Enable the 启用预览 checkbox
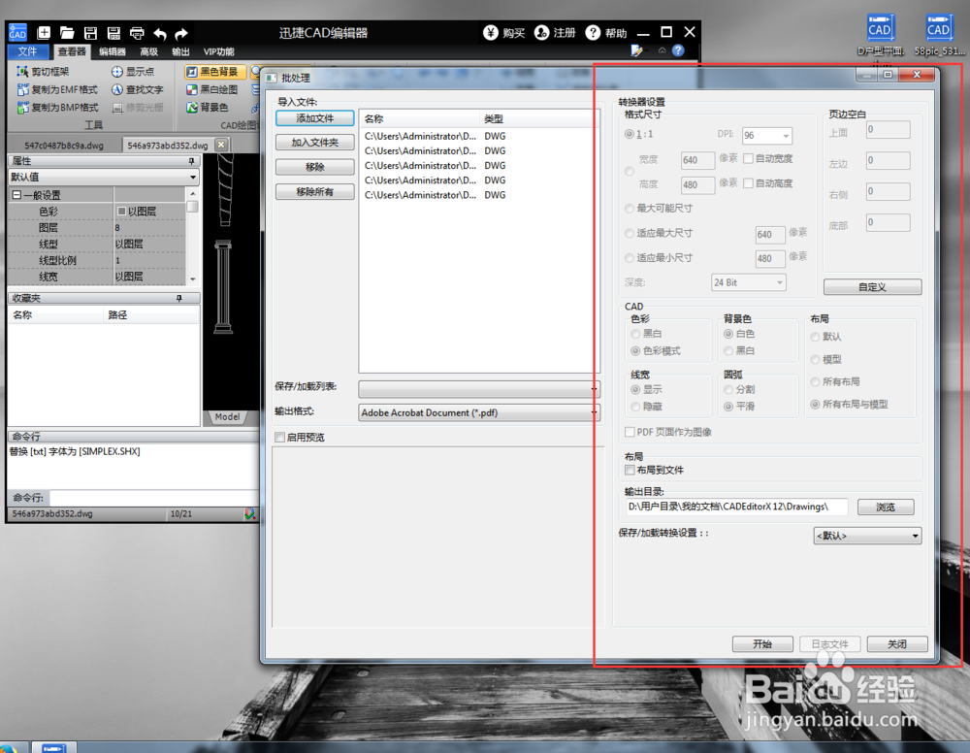 [x=280, y=438]
